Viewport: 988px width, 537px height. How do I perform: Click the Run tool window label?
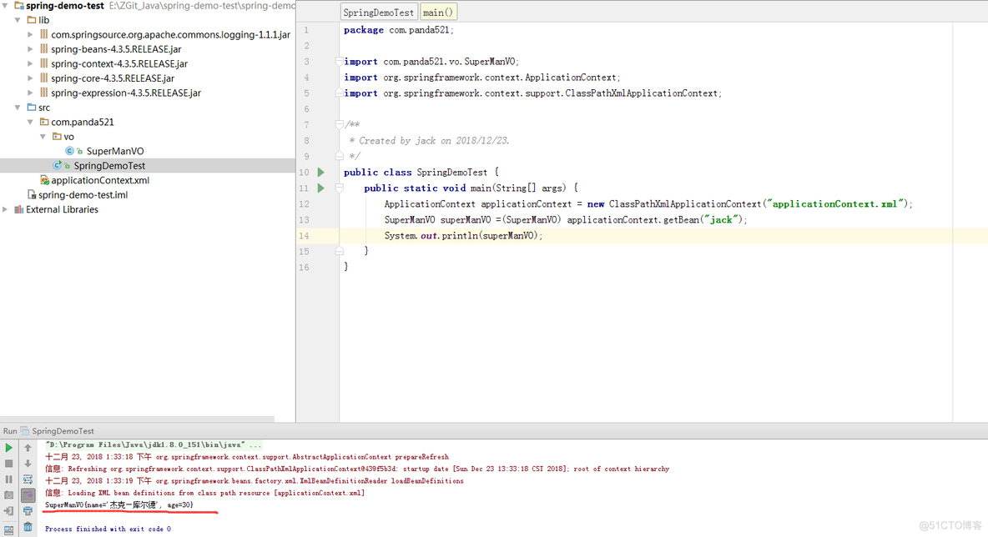10,430
